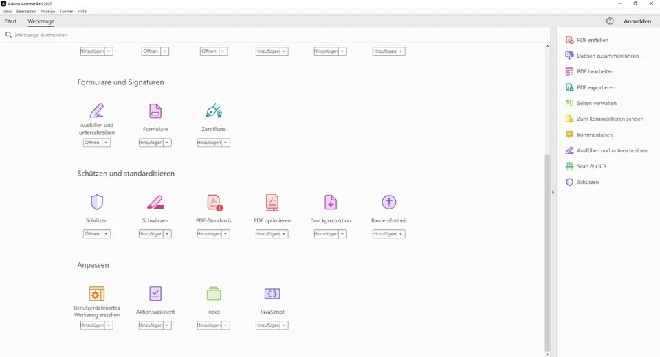Viewport: 660px width, 357px height.
Task: Open the Bearbeiten menu
Action: pyautogui.click(x=26, y=12)
